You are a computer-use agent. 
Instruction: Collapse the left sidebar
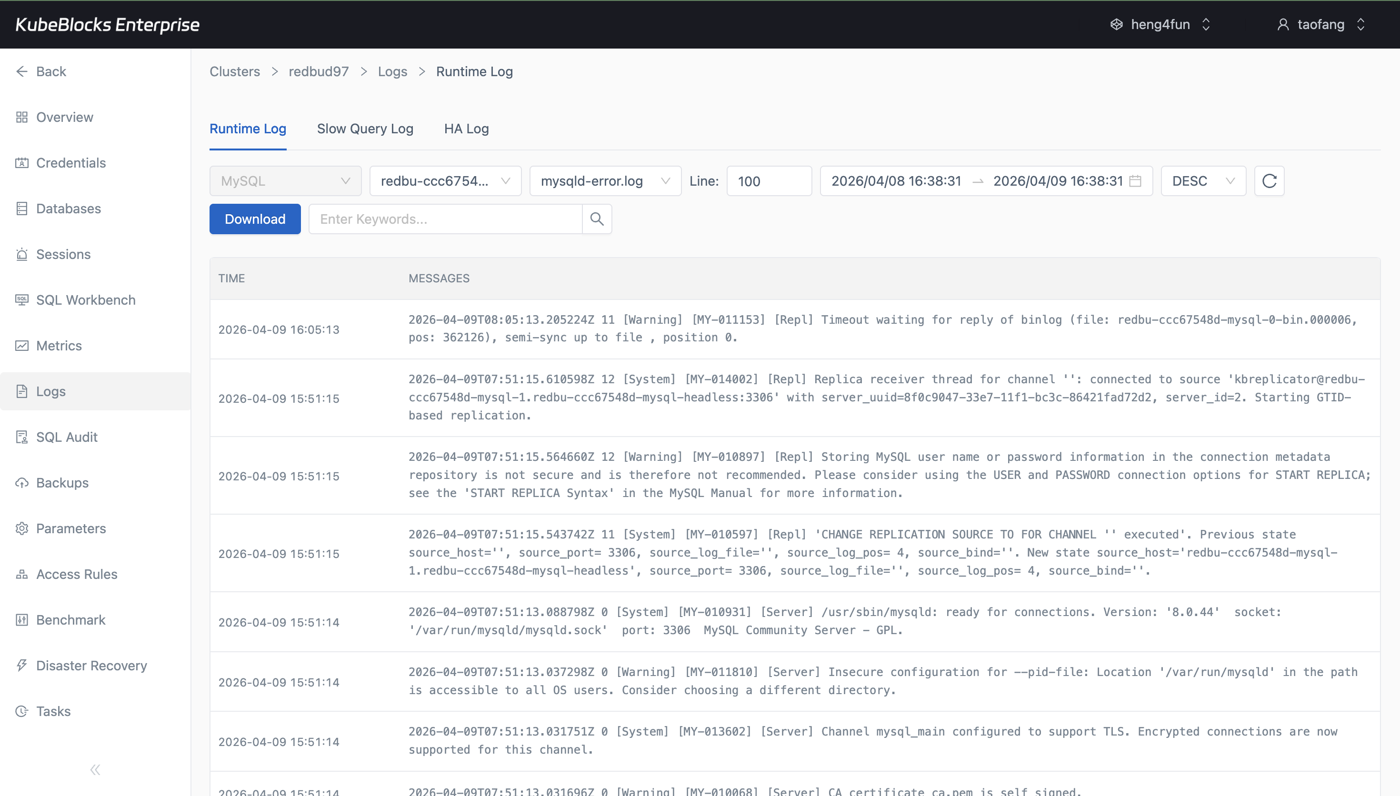click(x=95, y=769)
